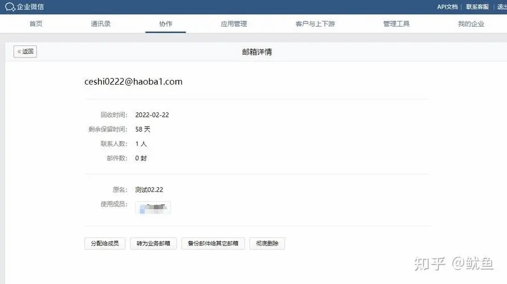Image resolution: width=507 pixels, height=284 pixels.
Task: Open the 应用管理 tab
Action: [x=234, y=24]
